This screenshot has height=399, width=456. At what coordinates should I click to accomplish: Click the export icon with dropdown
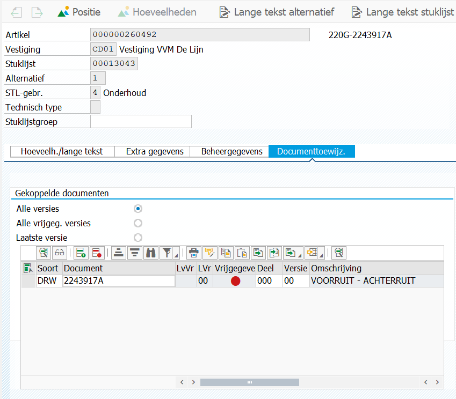(290, 253)
